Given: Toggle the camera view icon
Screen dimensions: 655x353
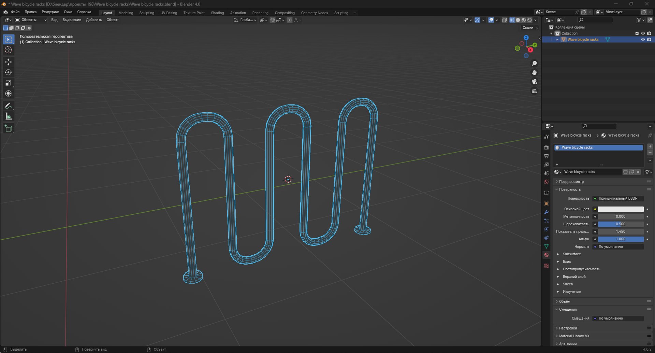Looking at the screenshot, I should (534, 82).
